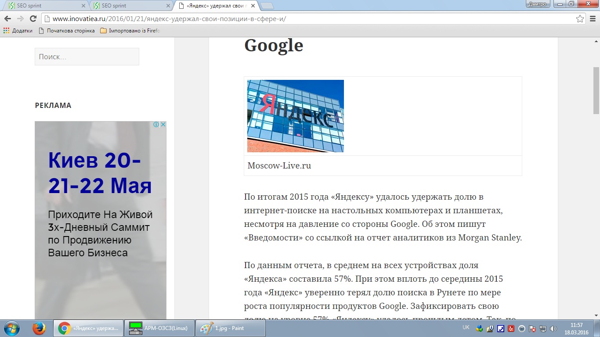Open the colored blocks tray icon

[x=479, y=328]
